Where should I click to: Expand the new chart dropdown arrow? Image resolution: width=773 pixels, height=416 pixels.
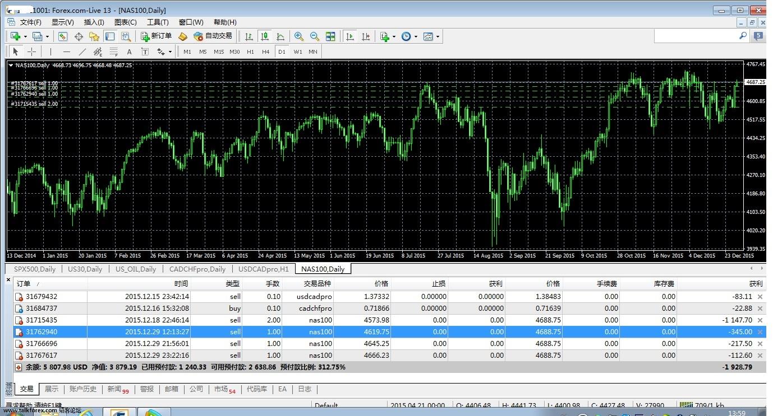25,37
